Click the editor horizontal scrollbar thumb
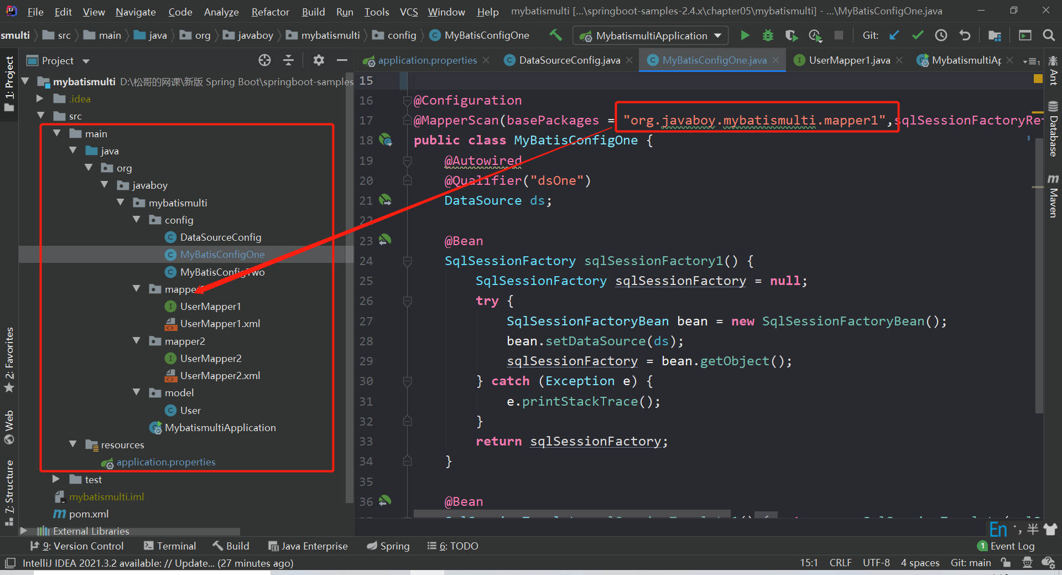This screenshot has height=575, width=1062. pyautogui.click(x=572, y=514)
